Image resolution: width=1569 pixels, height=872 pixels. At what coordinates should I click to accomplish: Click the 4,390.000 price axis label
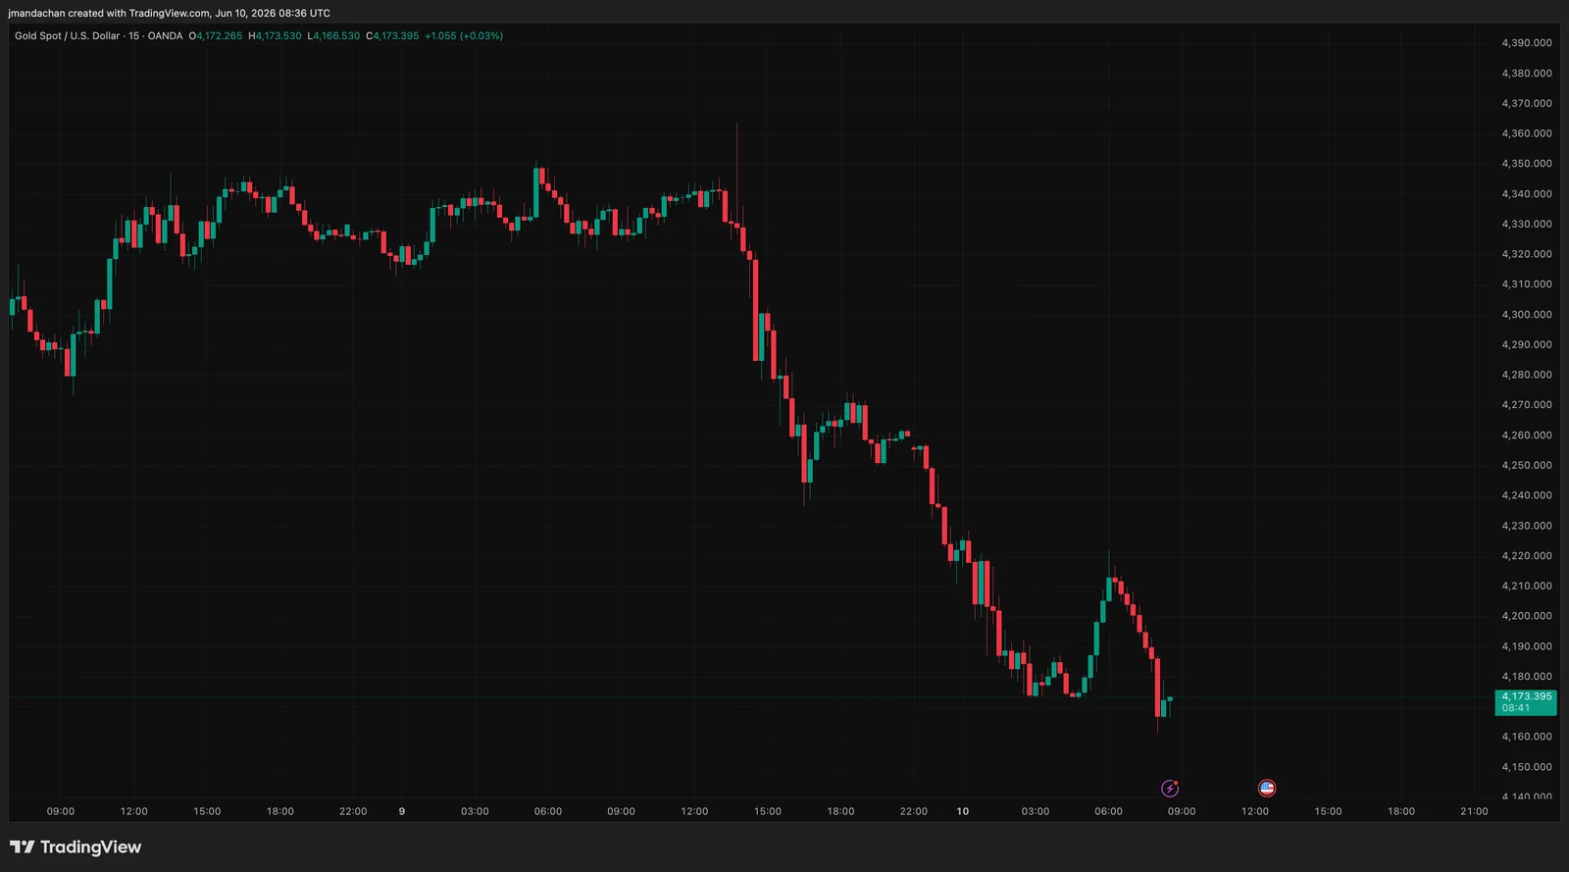point(1527,43)
